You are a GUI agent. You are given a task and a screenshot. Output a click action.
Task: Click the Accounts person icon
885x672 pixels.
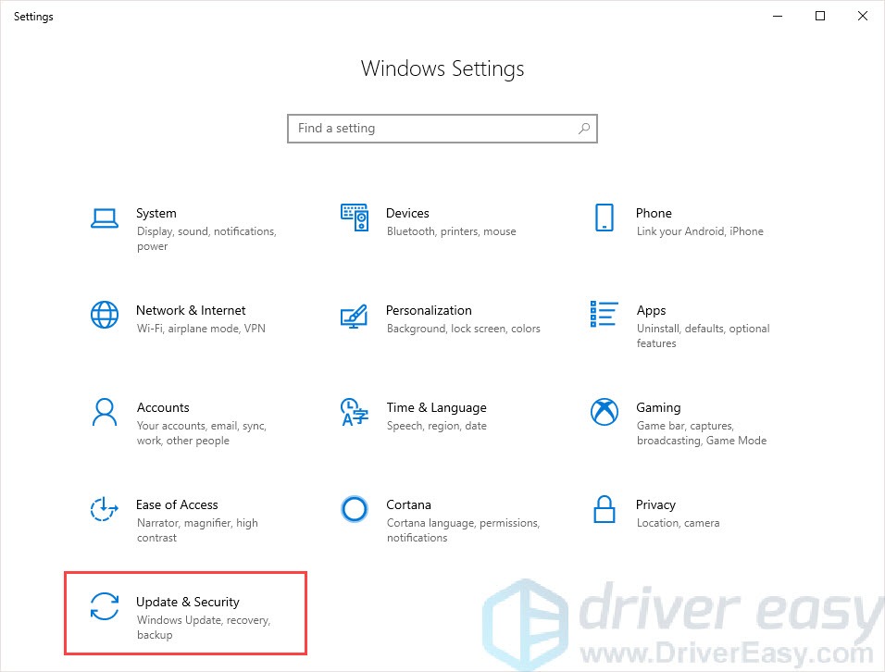pyautogui.click(x=105, y=412)
